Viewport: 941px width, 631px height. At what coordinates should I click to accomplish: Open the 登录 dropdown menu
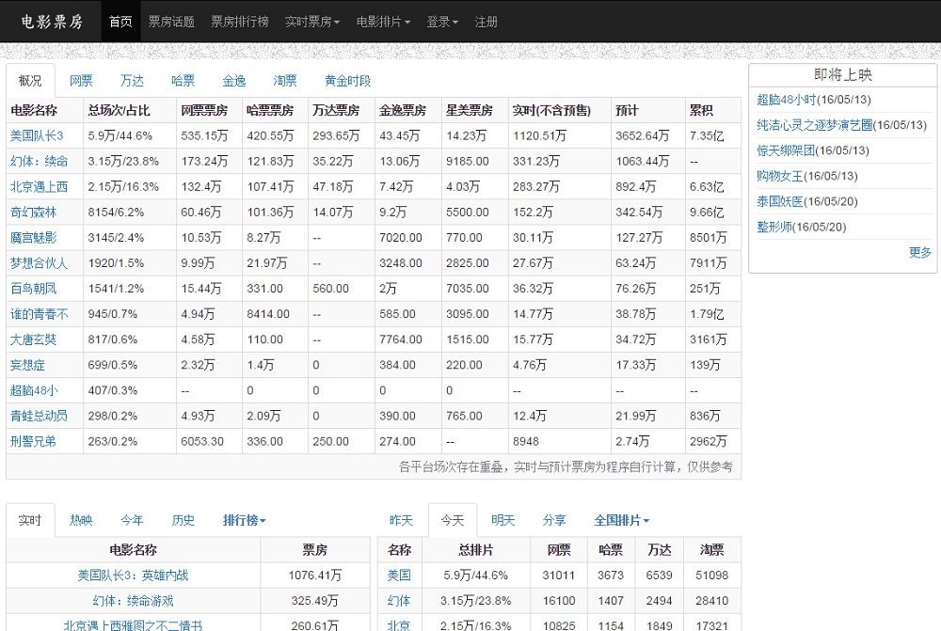coord(442,22)
